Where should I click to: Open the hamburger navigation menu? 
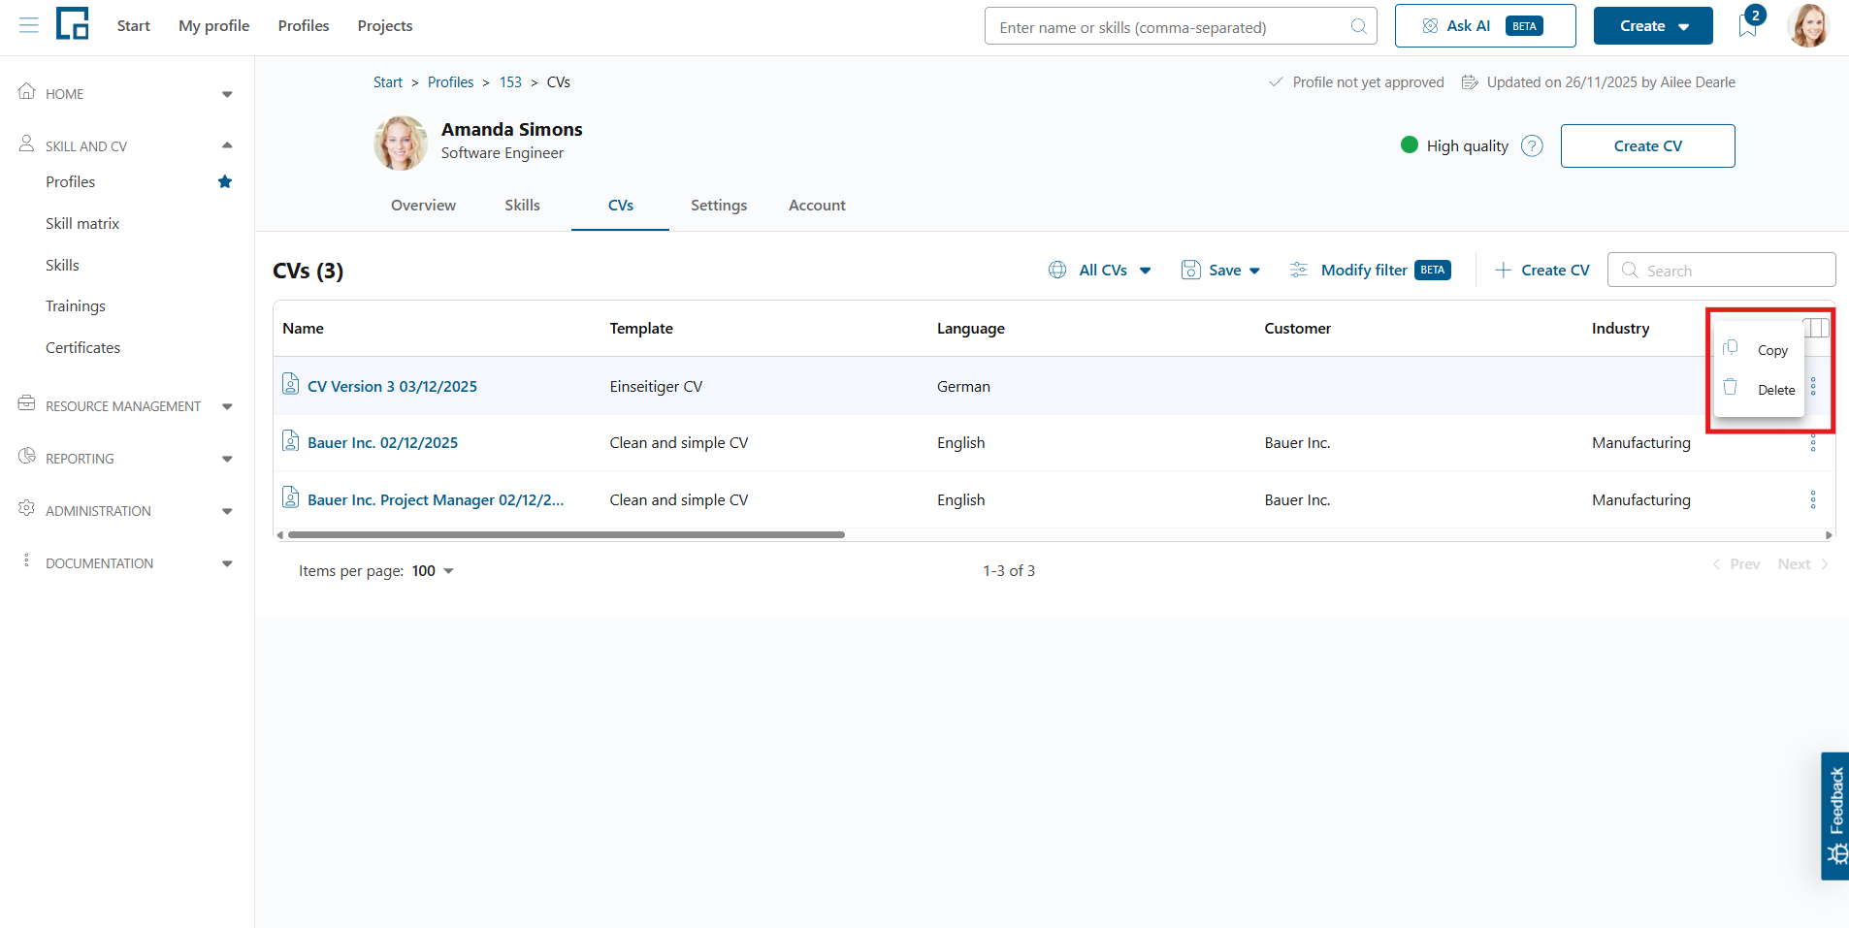point(29,25)
